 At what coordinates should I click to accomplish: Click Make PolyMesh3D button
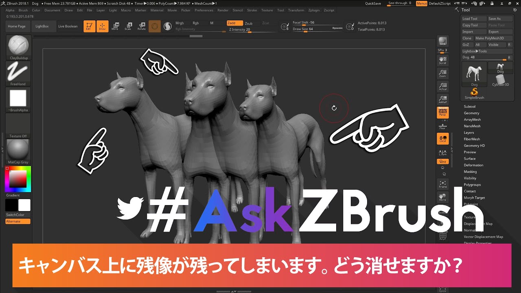[x=493, y=38]
